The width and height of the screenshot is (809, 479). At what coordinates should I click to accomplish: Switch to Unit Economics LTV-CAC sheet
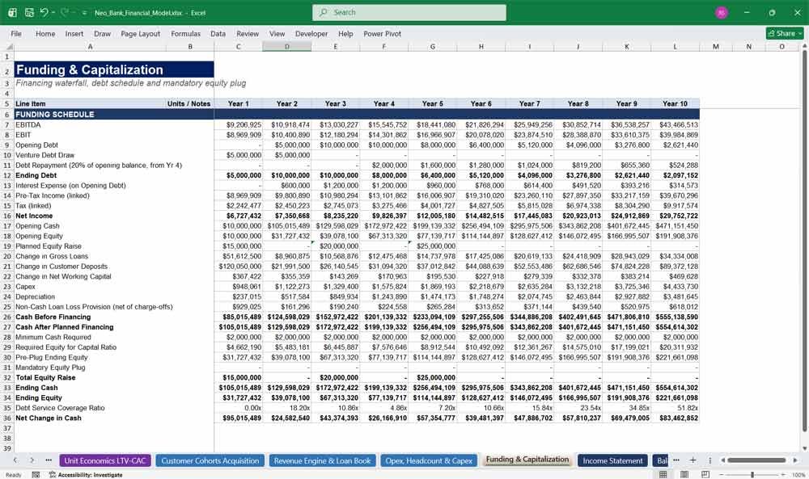105,460
